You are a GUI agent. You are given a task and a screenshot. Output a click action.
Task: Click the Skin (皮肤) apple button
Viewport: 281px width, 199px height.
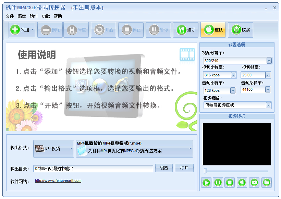[x=213, y=30]
